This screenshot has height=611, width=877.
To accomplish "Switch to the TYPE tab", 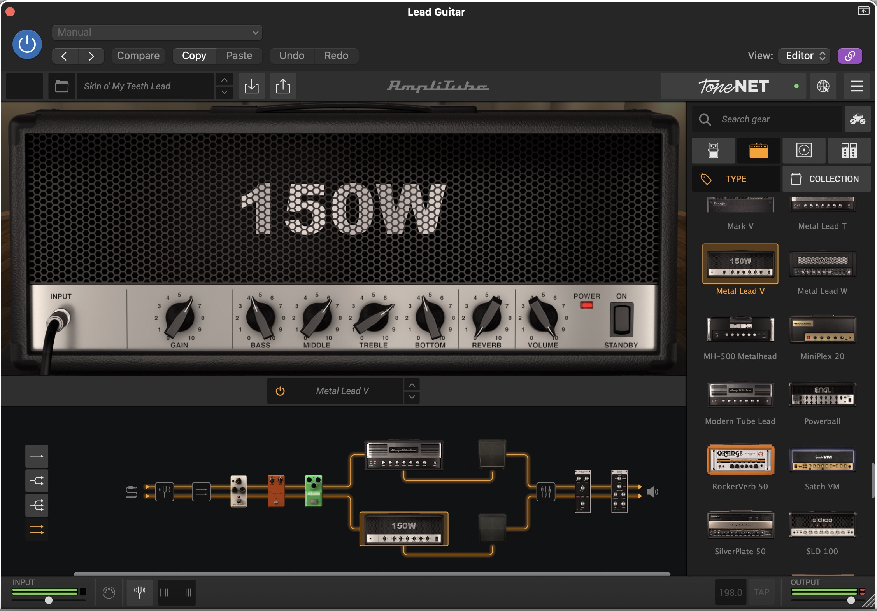I will pyautogui.click(x=736, y=179).
